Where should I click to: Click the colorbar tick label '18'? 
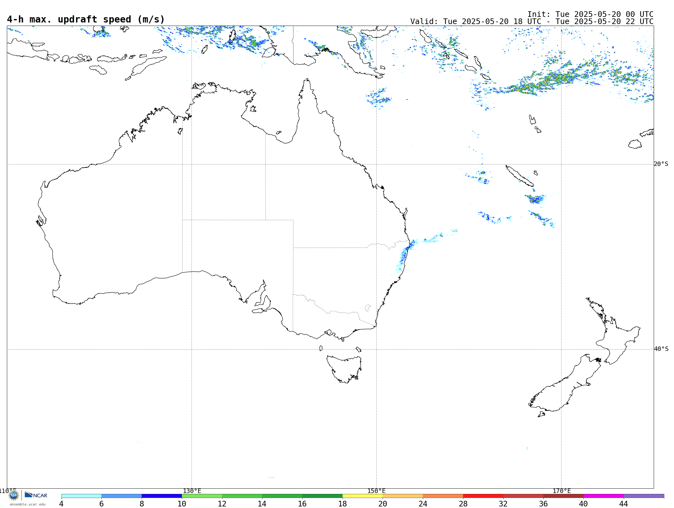[x=343, y=504]
